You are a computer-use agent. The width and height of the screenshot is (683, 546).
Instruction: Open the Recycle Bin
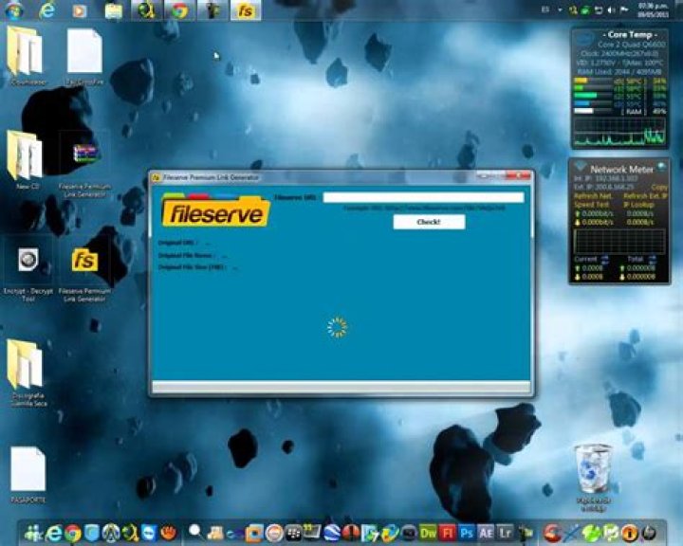pos(593,478)
